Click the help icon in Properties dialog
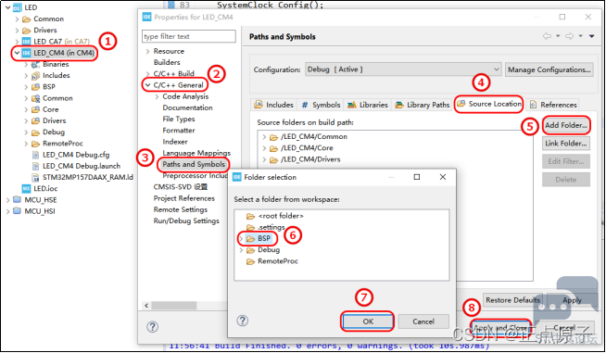 (152, 327)
